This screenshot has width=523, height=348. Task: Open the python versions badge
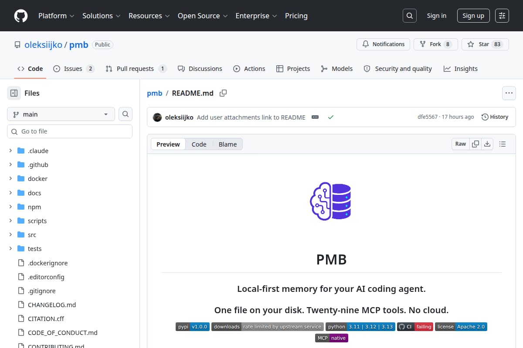[x=360, y=327]
